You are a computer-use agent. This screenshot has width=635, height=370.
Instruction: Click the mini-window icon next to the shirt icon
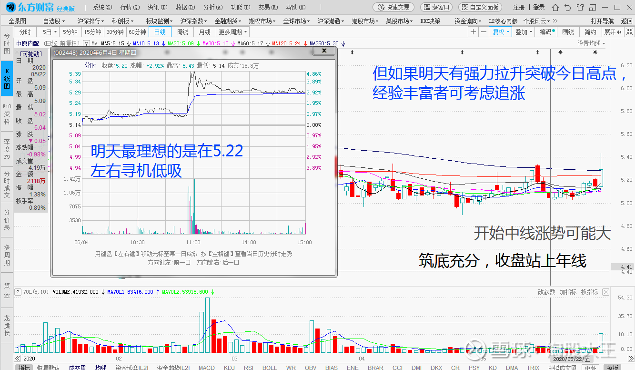(x=592, y=7)
